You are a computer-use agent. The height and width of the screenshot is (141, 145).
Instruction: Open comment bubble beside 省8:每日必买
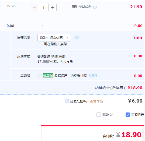(x=95, y=7)
